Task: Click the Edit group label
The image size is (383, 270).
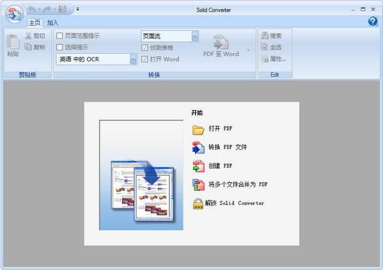Action: point(275,75)
